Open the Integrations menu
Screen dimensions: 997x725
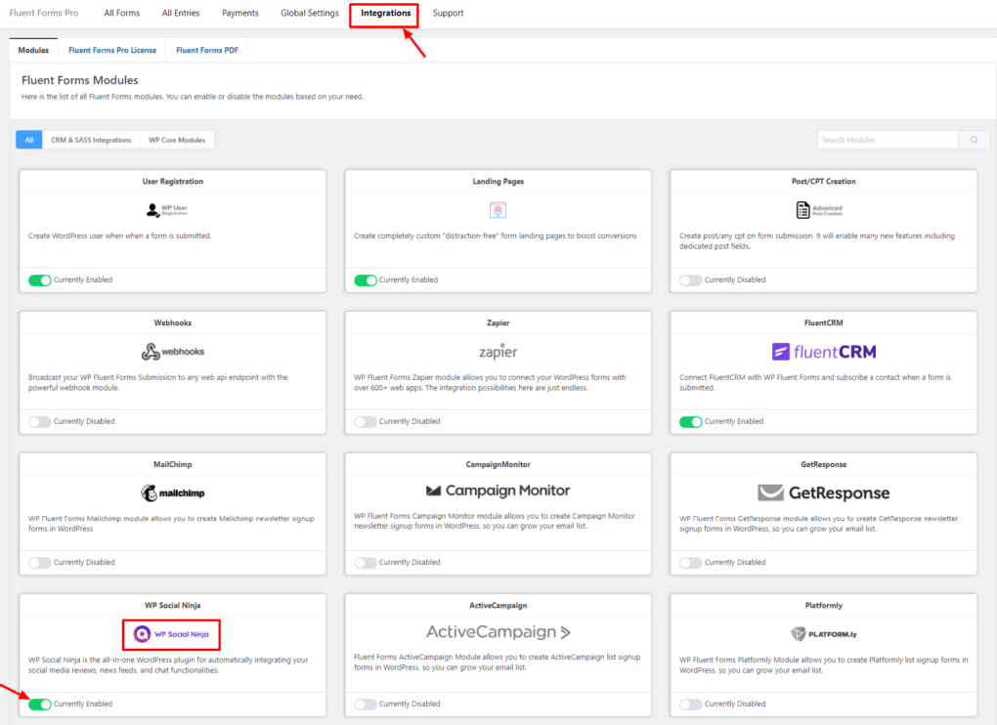click(x=385, y=13)
